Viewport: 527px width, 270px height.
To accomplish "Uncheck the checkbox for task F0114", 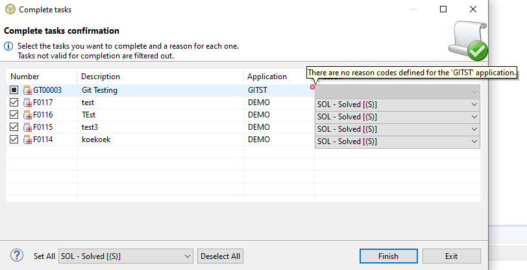I will click(14, 140).
